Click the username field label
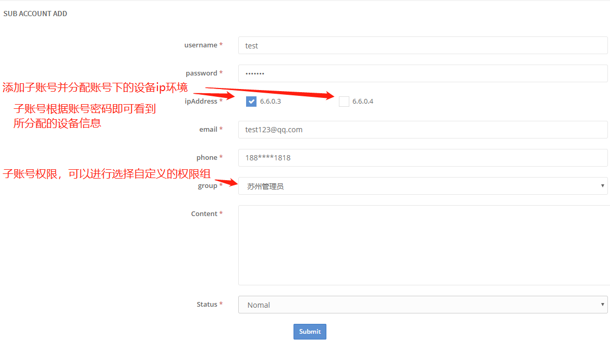 [201, 45]
